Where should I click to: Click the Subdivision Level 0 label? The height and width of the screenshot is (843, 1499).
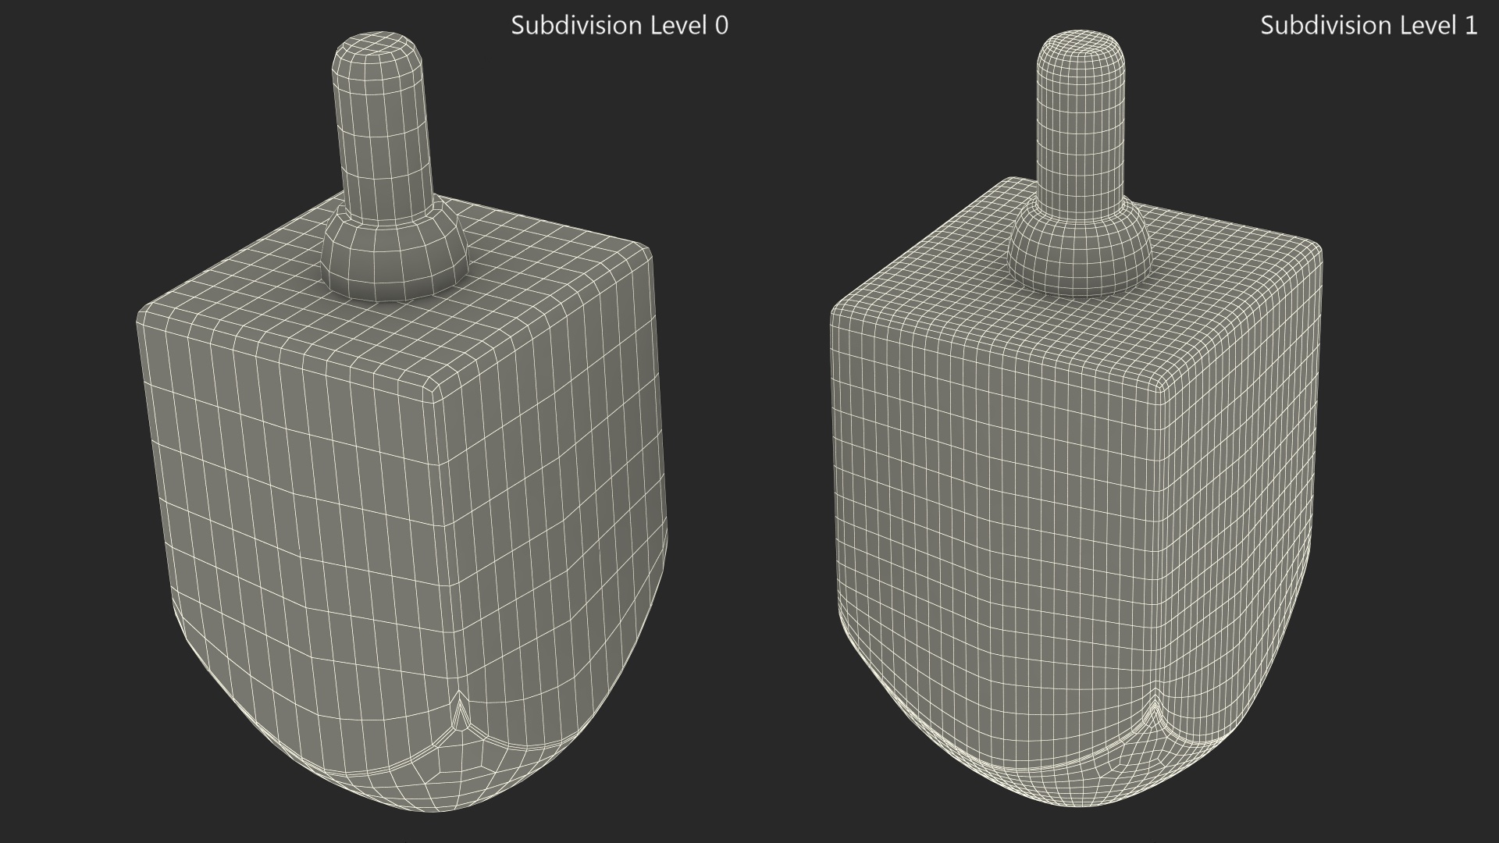pos(619,26)
